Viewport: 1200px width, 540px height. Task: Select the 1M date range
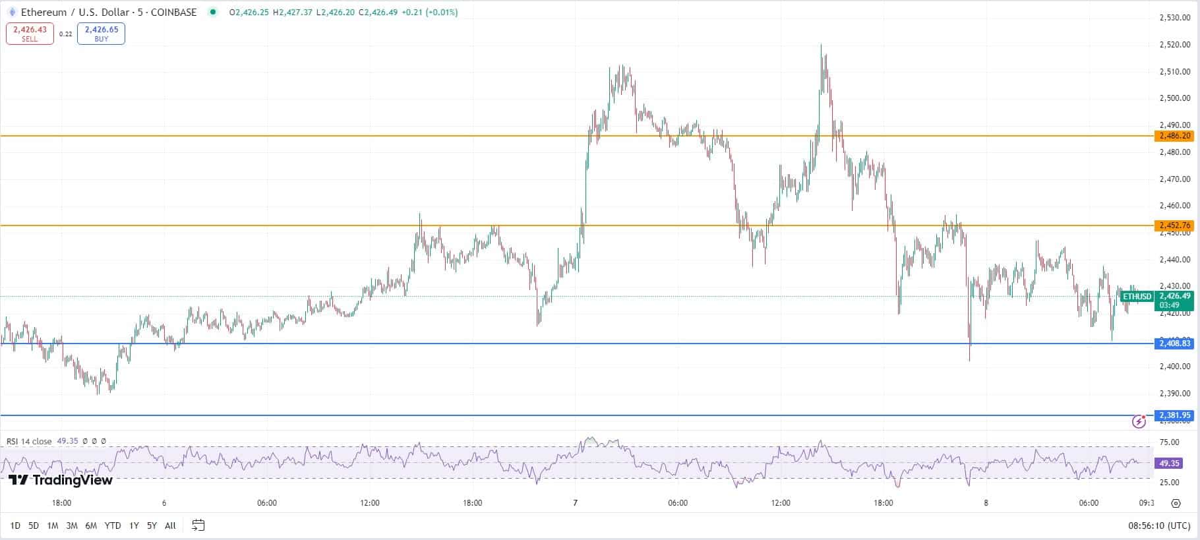coord(53,525)
